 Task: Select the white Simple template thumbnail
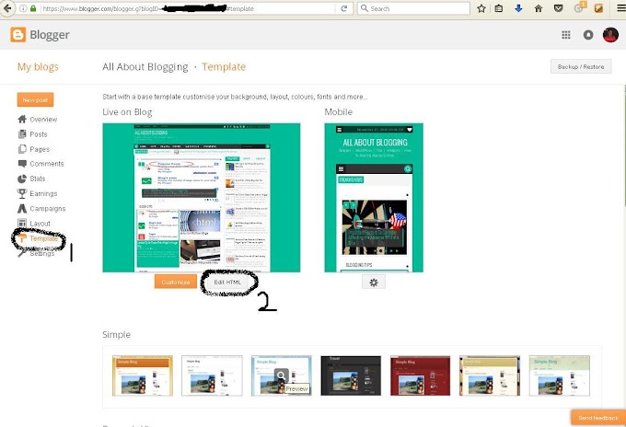[212, 375]
